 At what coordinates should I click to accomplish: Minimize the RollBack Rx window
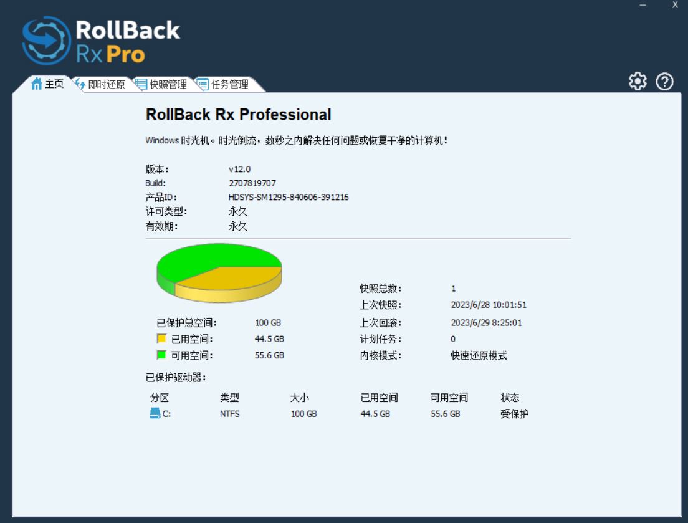pos(643,5)
